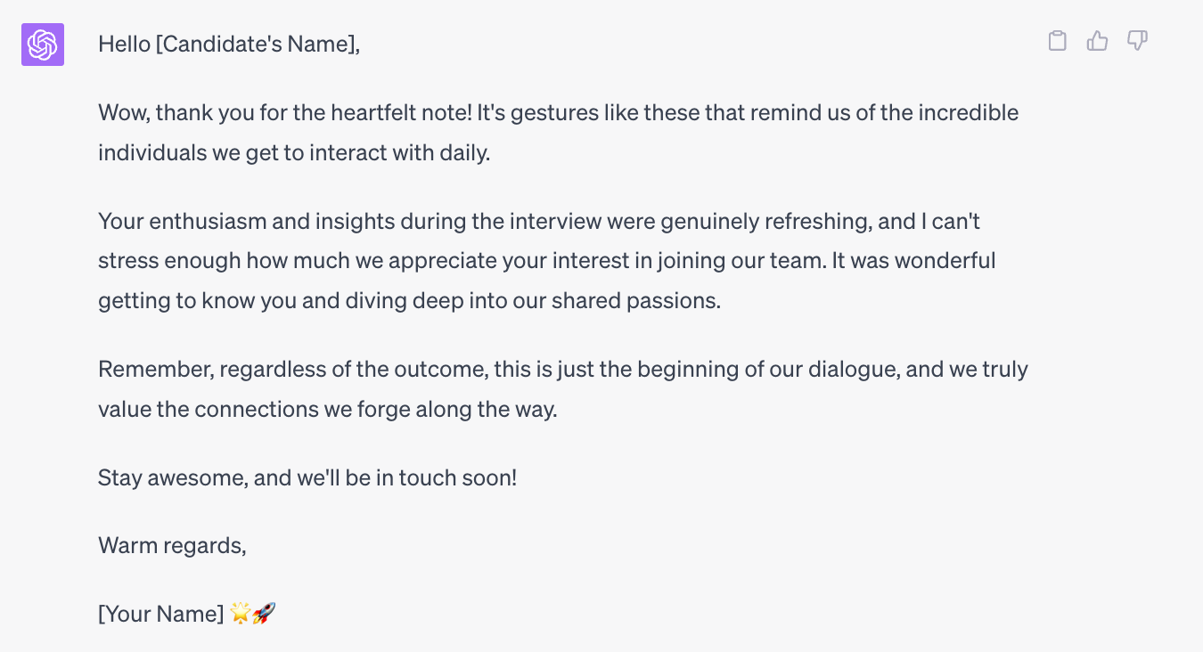This screenshot has width=1203, height=652.
Task: Click the "[Your Name]" placeholder text
Action: point(161,613)
